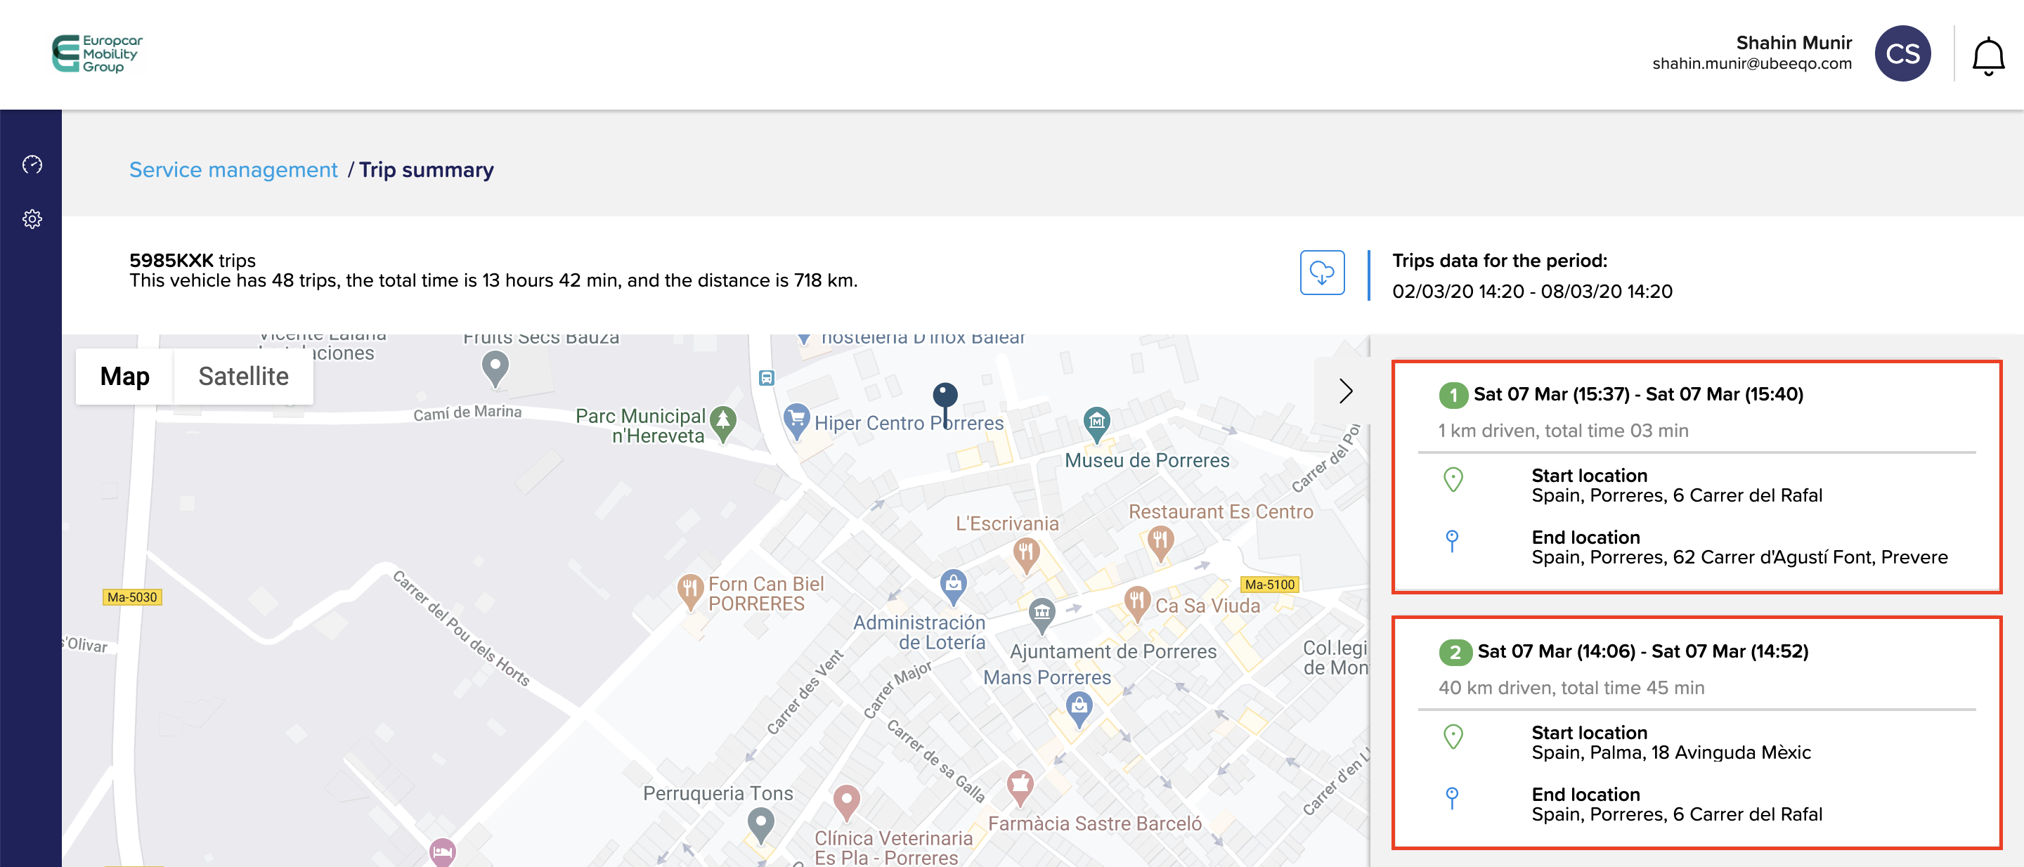Screen dimensions: 2024x867
Task: Click the Restaurant Es Centro marker
Action: pyautogui.click(x=1160, y=540)
